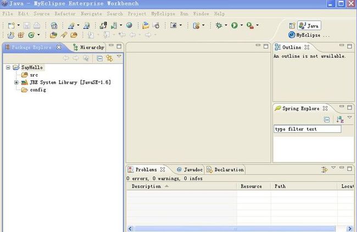Click the Problems view filters icon
Image resolution: width=357 pixels, height=232 pixels.
tap(324, 169)
